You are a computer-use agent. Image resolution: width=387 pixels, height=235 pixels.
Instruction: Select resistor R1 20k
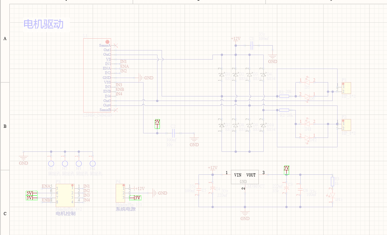pyautogui.click(x=284, y=96)
